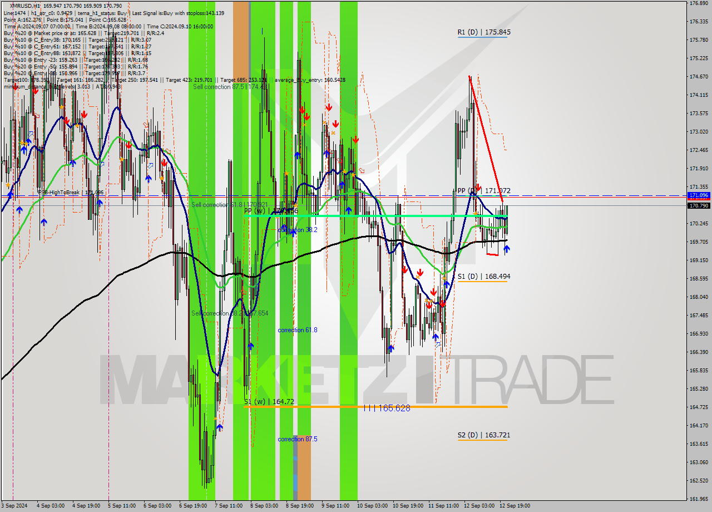
Task: Click the '4 Sep 03:00' time label
Action: 51,506
